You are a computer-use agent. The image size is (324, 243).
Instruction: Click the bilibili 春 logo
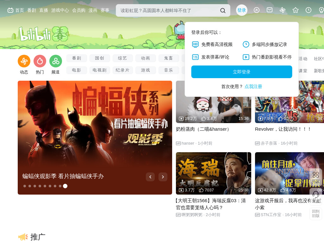pos(43,34)
